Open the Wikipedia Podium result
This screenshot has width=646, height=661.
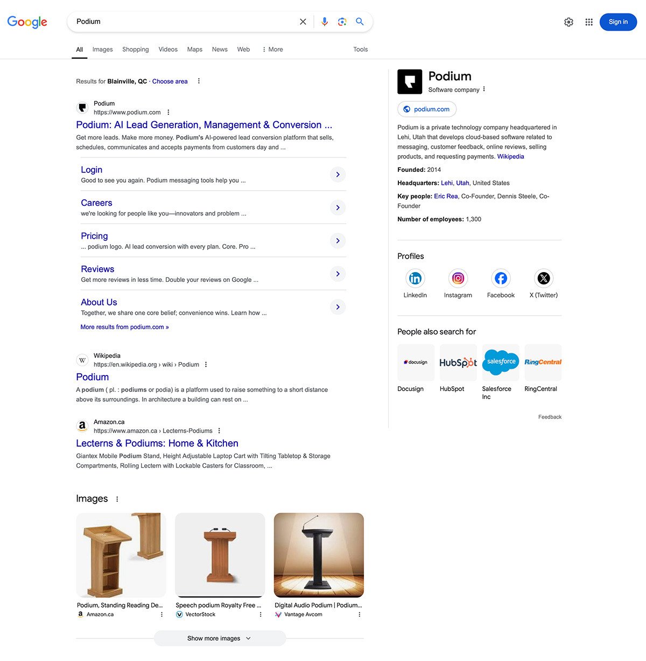click(x=93, y=377)
